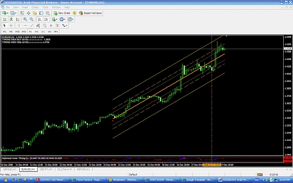The width and height of the screenshot is (293, 183).
Task: Switch to the Oil_Chart,H4 chart tab
Action: [64, 169]
